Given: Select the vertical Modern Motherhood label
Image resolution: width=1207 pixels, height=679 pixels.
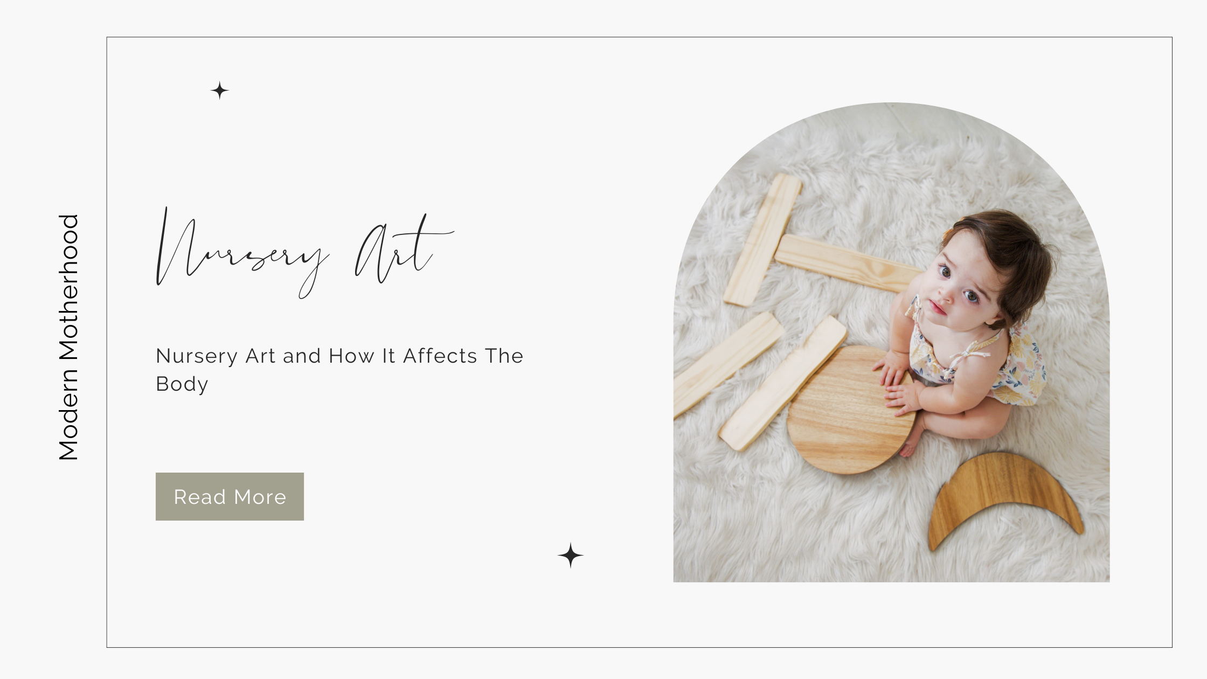Looking at the screenshot, I should (68, 337).
